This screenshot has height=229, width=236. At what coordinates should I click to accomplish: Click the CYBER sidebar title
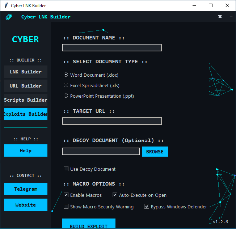[25, 39]
